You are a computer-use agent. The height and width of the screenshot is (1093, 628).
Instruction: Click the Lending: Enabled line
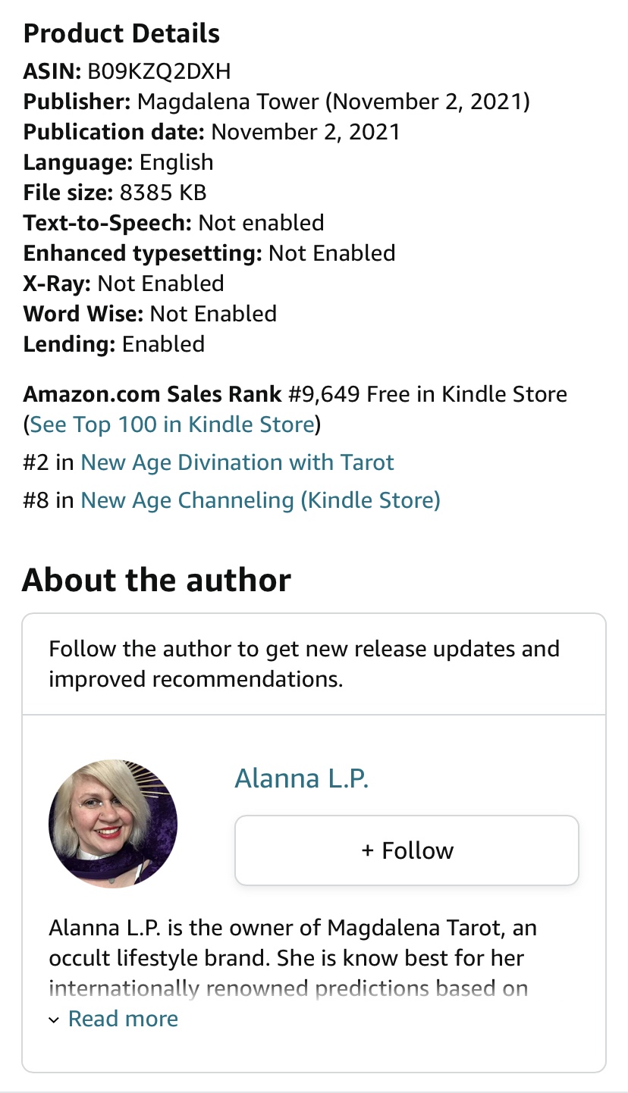[114, 344]
